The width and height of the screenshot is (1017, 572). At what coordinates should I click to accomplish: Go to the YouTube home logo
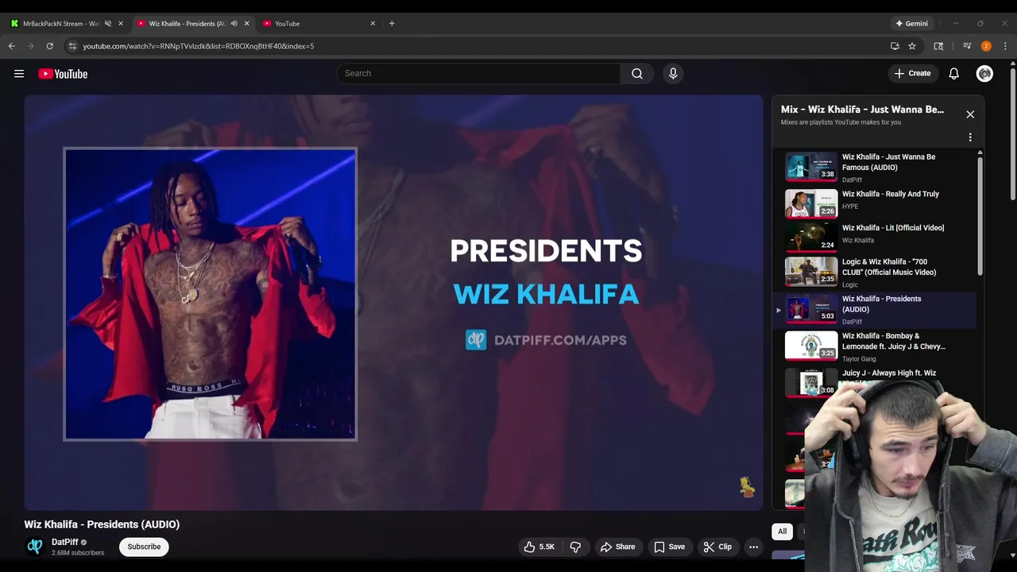tap(63, 74)
